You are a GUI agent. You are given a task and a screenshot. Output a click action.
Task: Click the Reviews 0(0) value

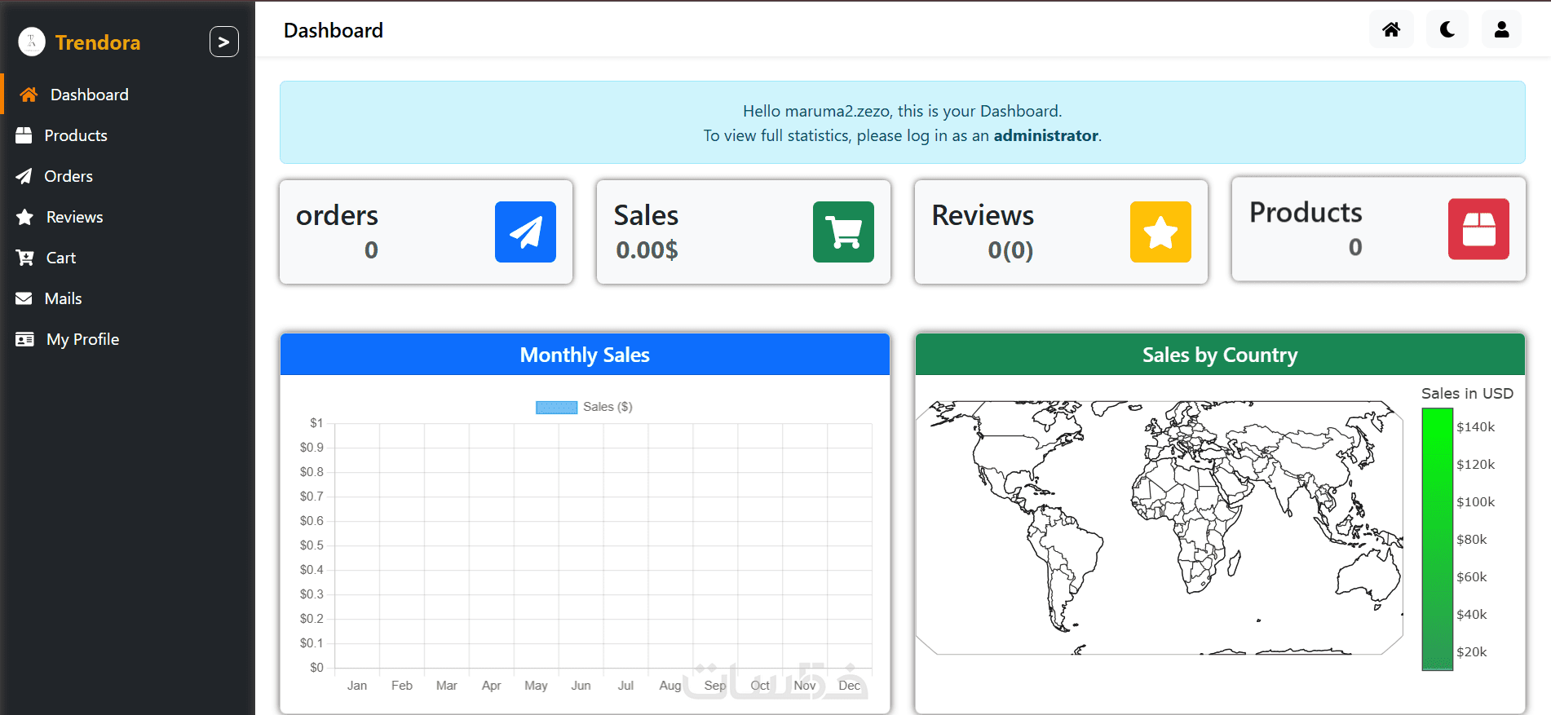point(1010,250)
